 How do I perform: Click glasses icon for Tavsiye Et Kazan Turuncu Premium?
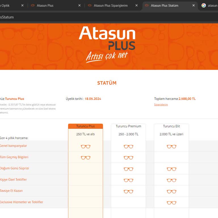[129, 192]
